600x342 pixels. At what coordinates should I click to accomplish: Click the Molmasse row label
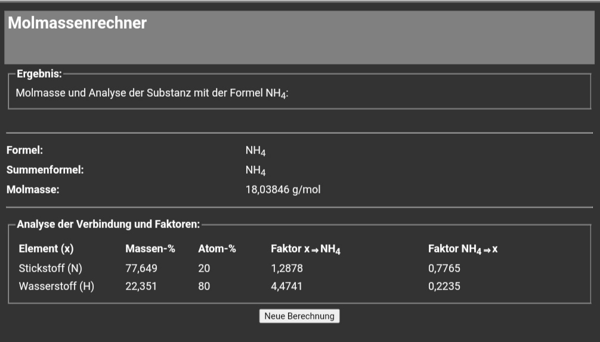[33, 190]
